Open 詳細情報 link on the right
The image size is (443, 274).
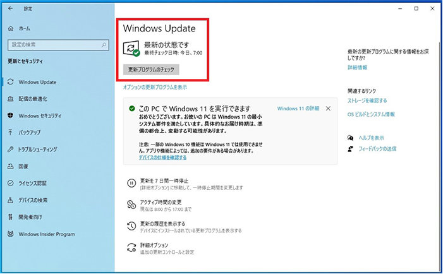357,68
